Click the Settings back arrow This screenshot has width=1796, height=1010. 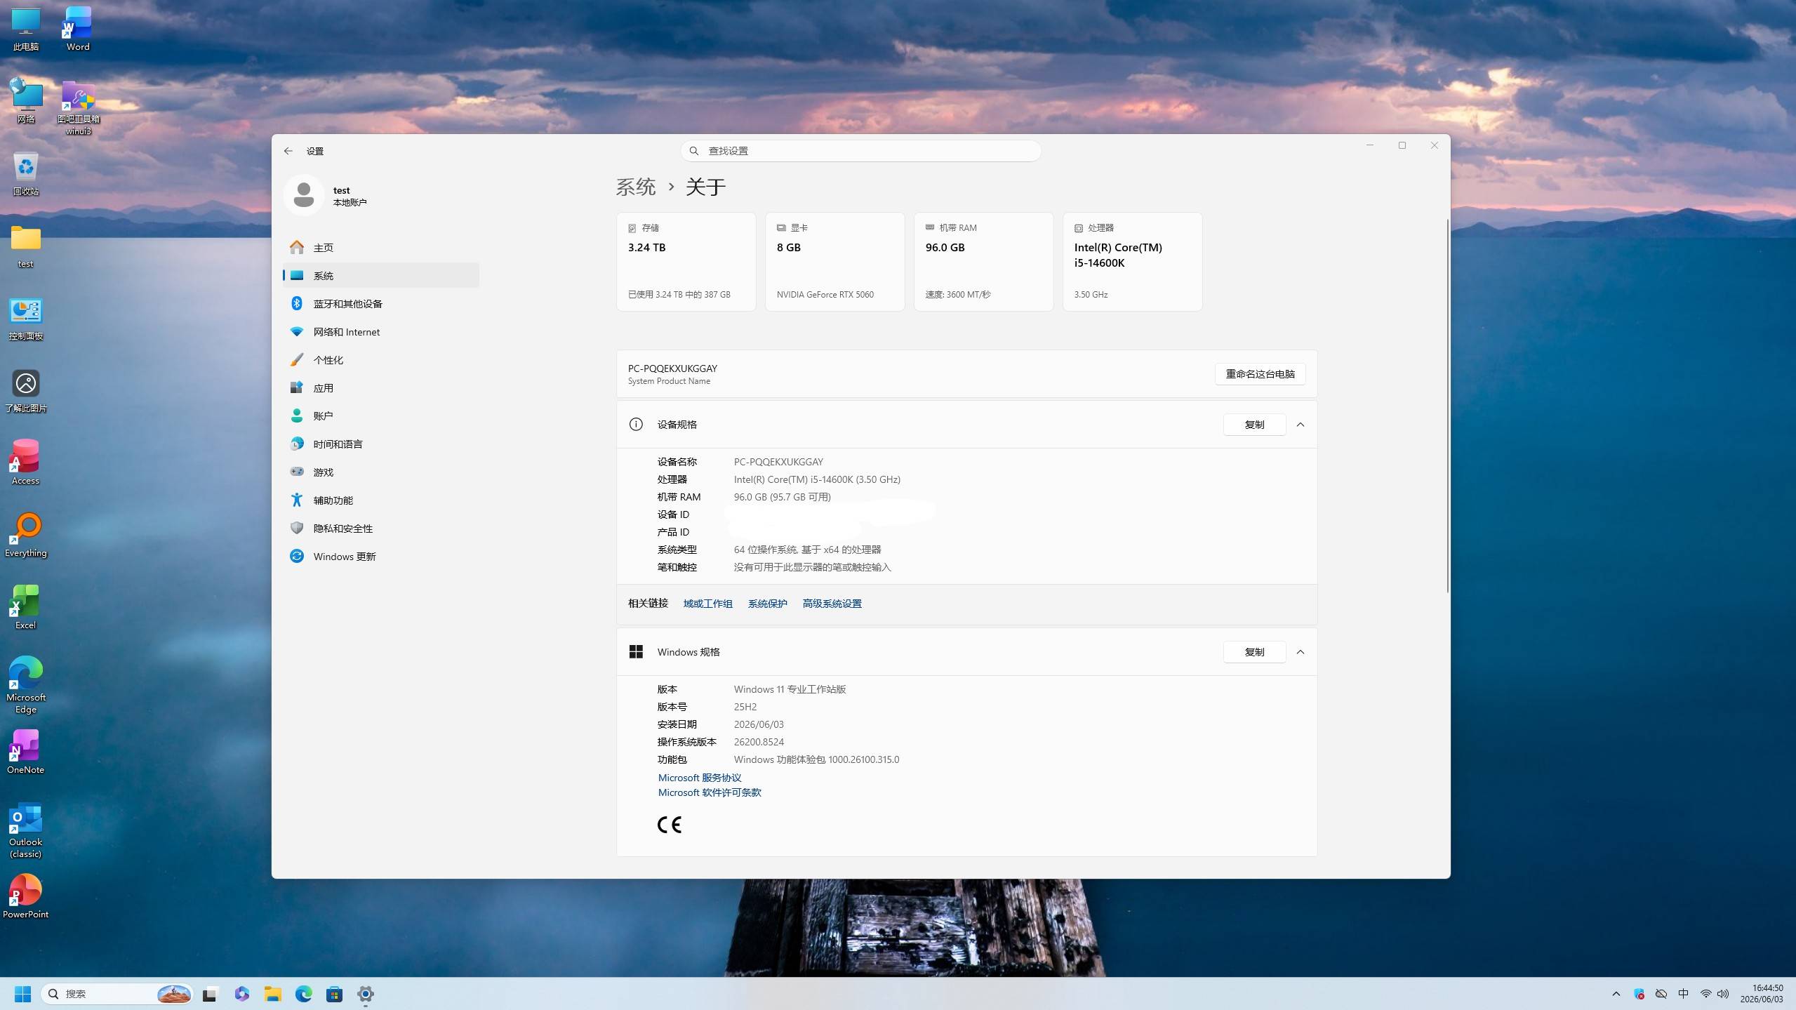pos(288,151)
